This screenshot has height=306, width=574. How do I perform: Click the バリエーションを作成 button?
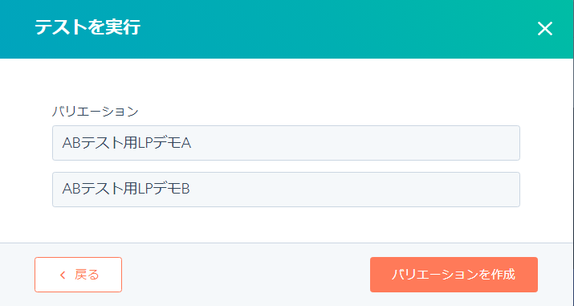454,275
